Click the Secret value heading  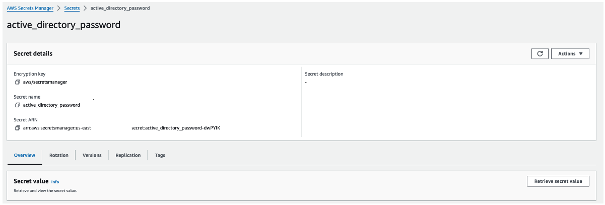pyautogui.click(x=31, y=181)
